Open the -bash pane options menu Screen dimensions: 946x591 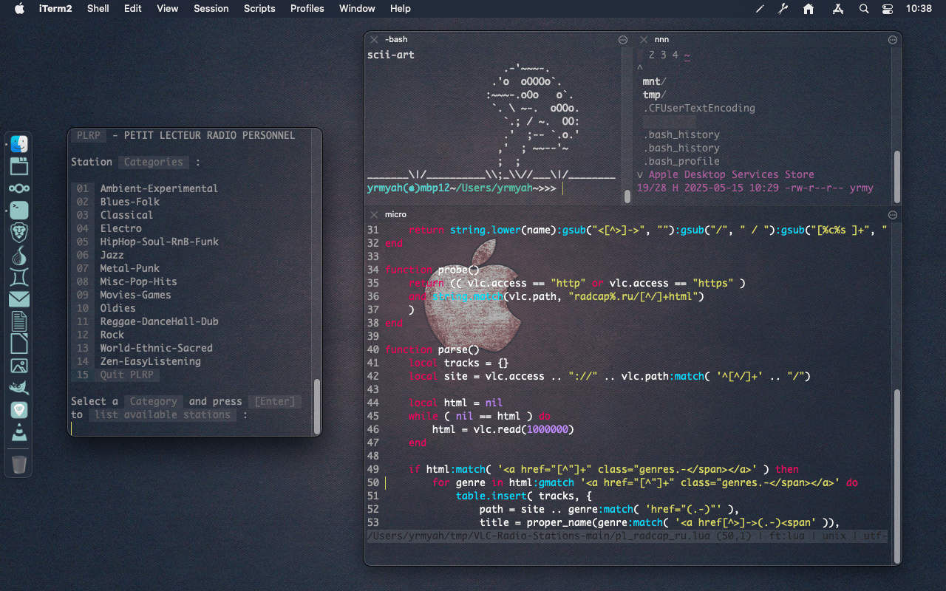[623, 39]
